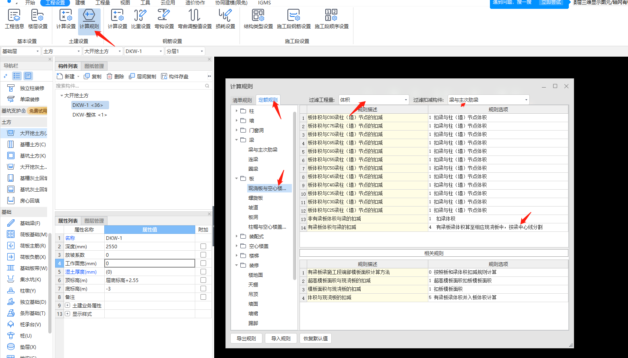The height and width of the screenshot is (358, 628).
Task: Toggle 附加 checkbox for 放坡系数 row
Action: coord(203,255)
